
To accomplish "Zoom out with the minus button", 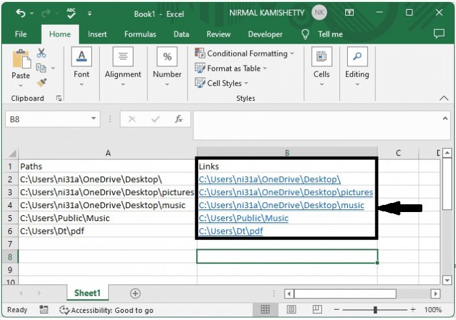I will tap(337, 310).
